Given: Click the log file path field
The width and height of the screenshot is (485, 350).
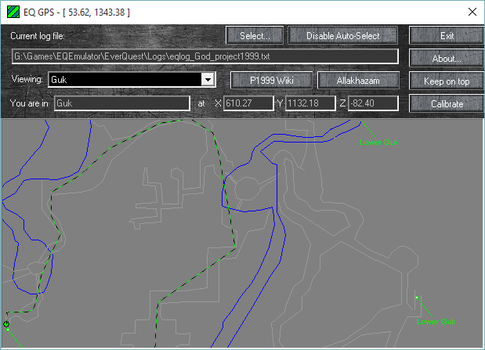Looking at the screenshot, I should 205,57.
